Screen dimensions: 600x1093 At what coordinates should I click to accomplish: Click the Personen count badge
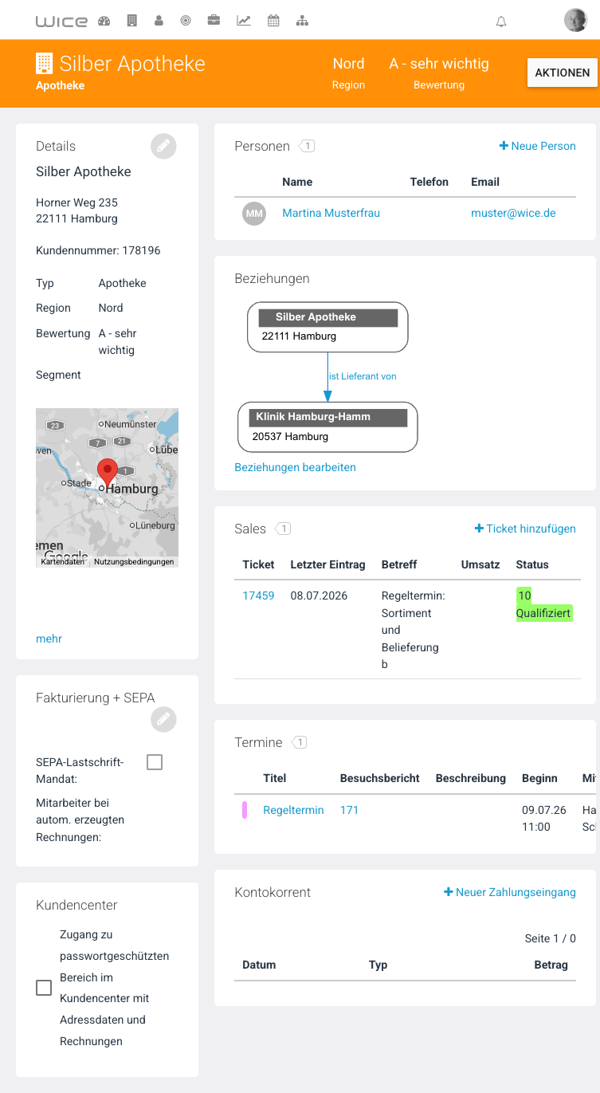click(307, 146)
